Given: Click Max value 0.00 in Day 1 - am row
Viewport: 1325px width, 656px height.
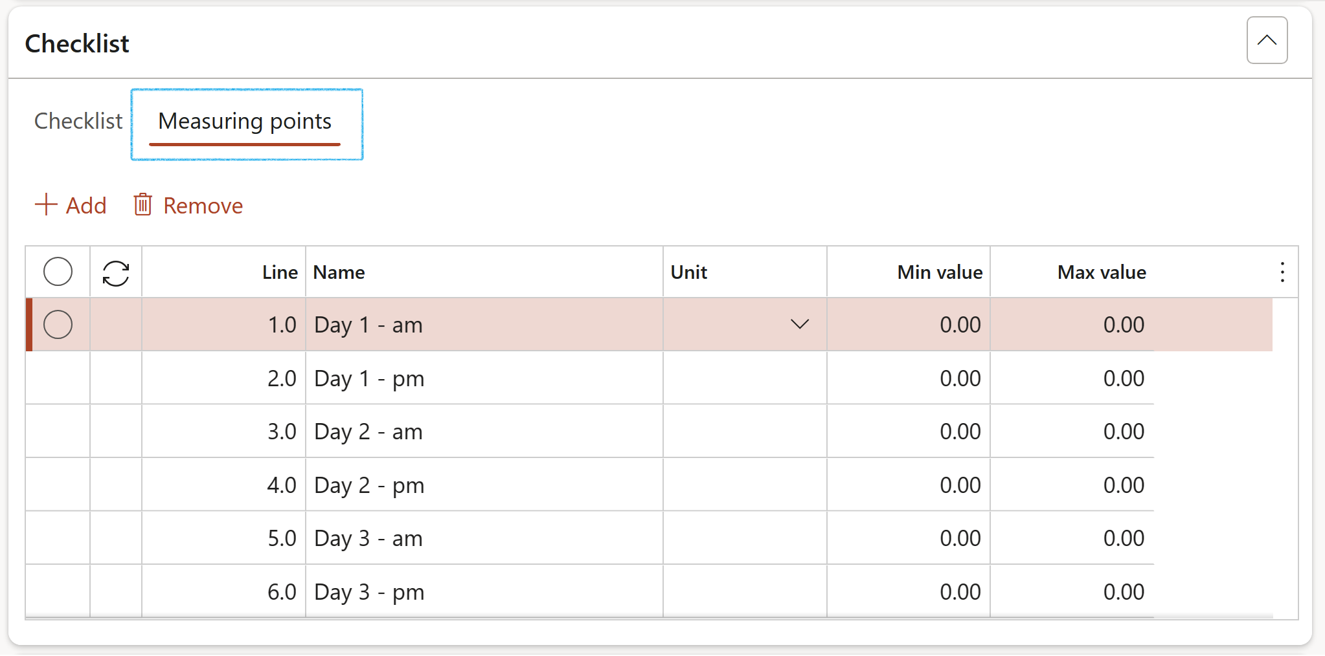Looking at the screenshot, I should 1072,325.
